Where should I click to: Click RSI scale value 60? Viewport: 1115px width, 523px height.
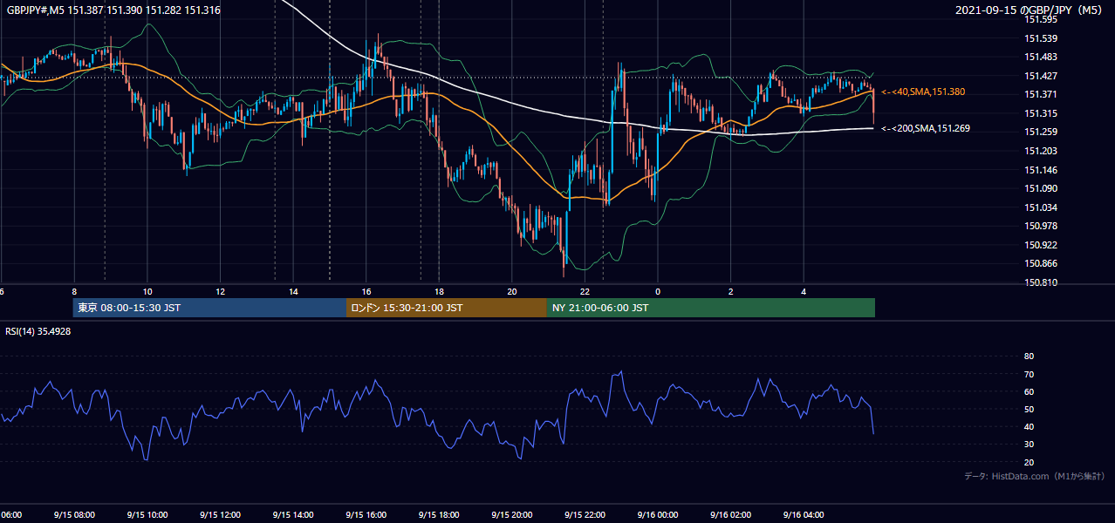tap(1029, 391)
